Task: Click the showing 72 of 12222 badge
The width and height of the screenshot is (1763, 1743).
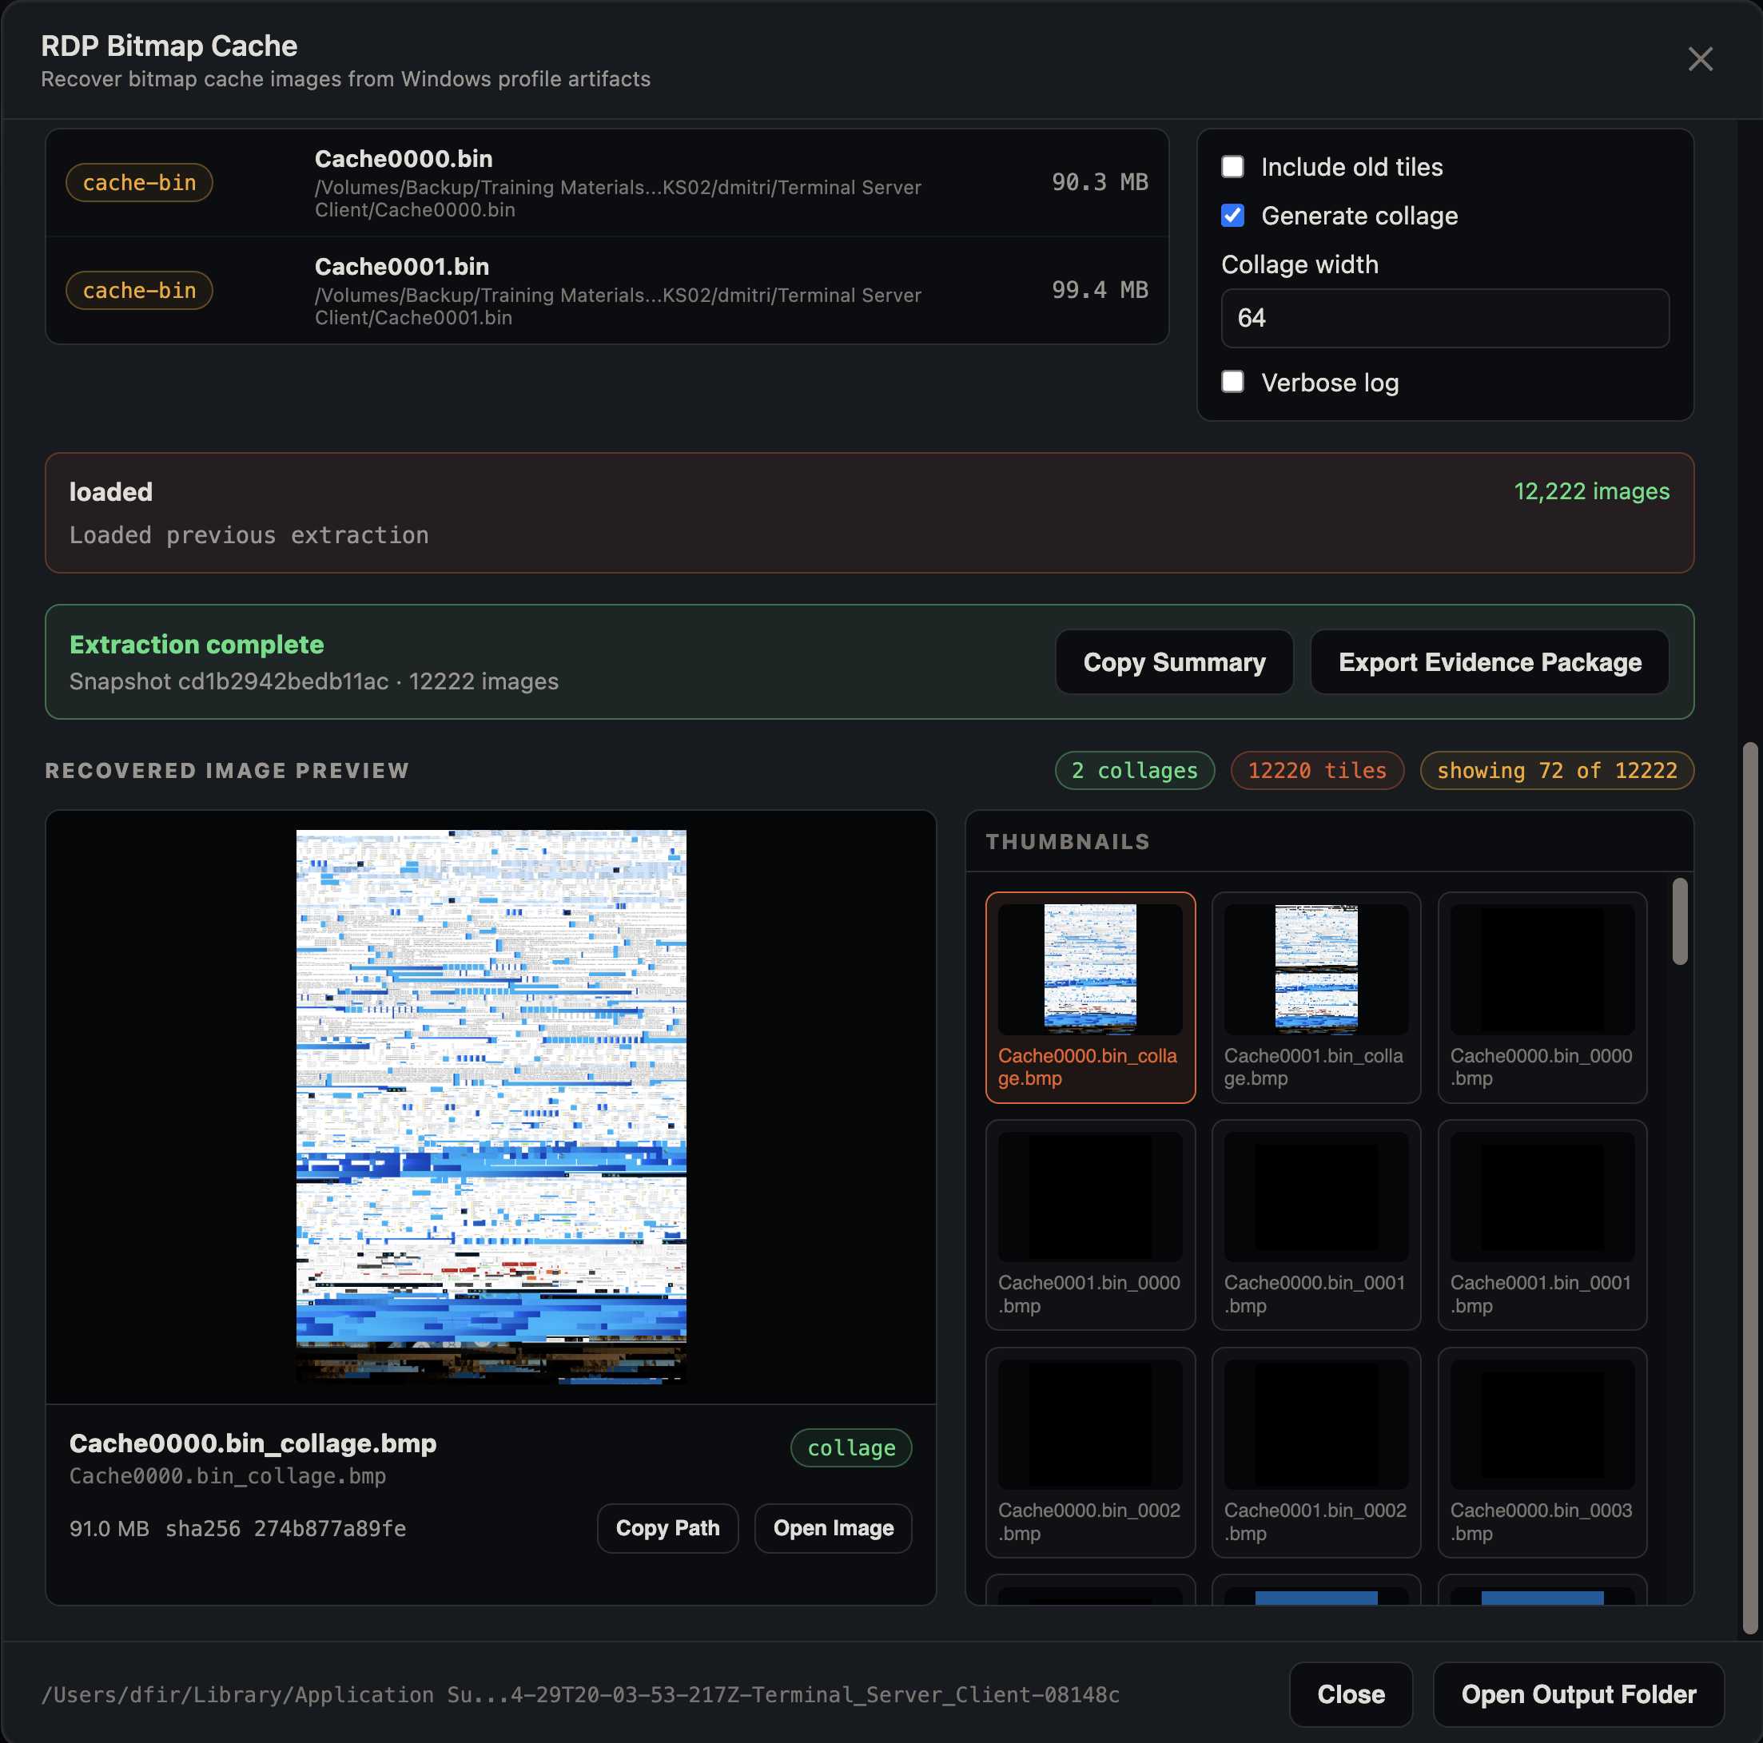Action: point(1557,771)
